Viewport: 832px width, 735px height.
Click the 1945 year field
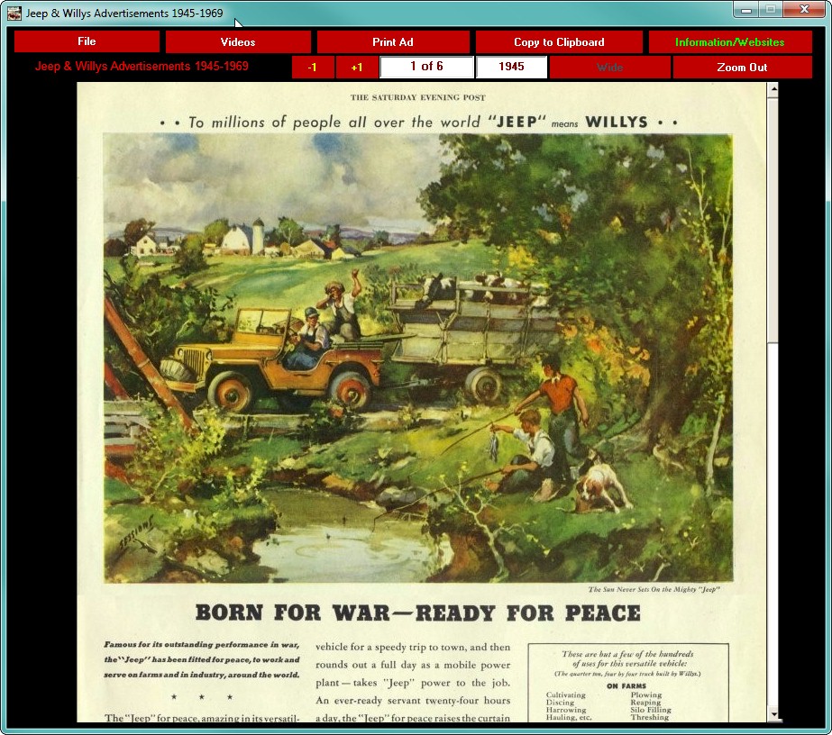511,67
